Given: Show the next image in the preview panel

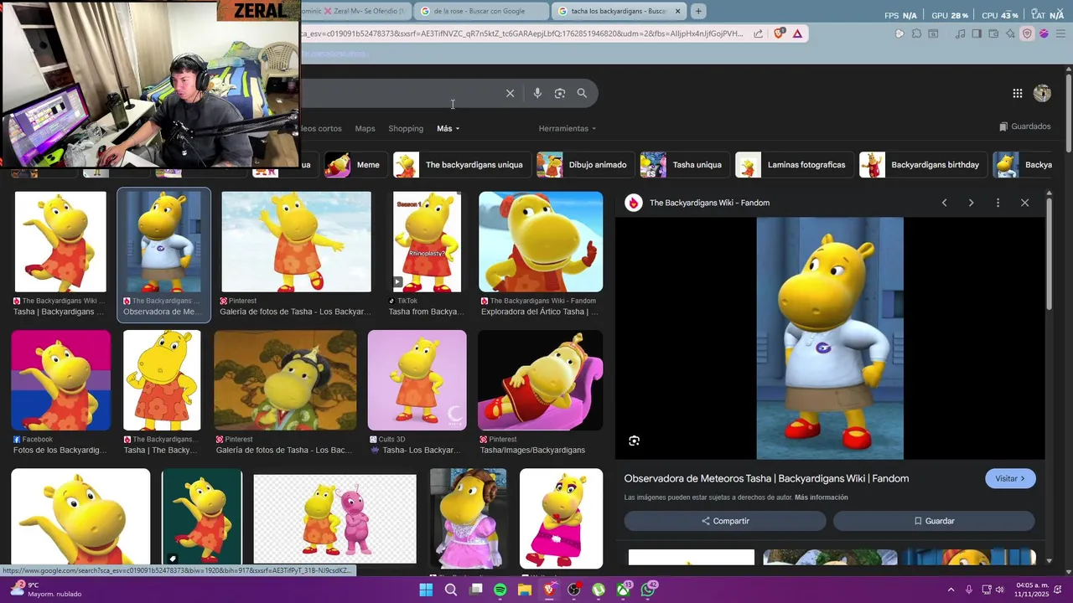Looking at the screenshot, I should click(971, 203).
